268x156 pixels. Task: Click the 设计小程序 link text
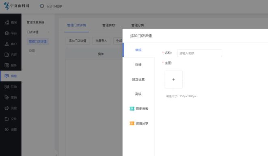tap(54, 6)
